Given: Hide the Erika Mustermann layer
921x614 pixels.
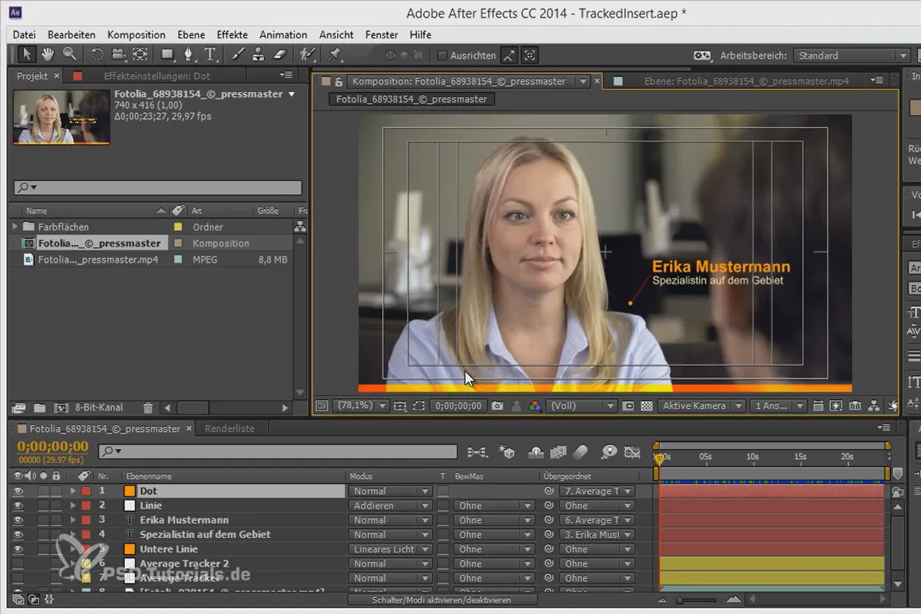Looking at the screenshot, I should point(18,520).
